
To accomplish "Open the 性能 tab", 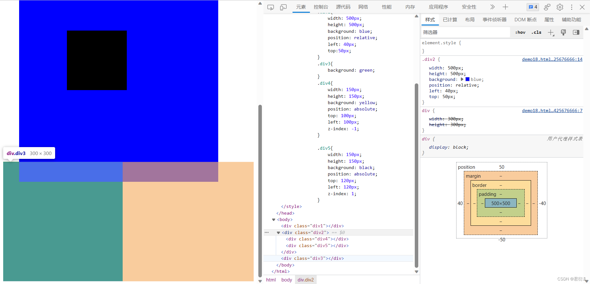I will click(x=387, y=7).
